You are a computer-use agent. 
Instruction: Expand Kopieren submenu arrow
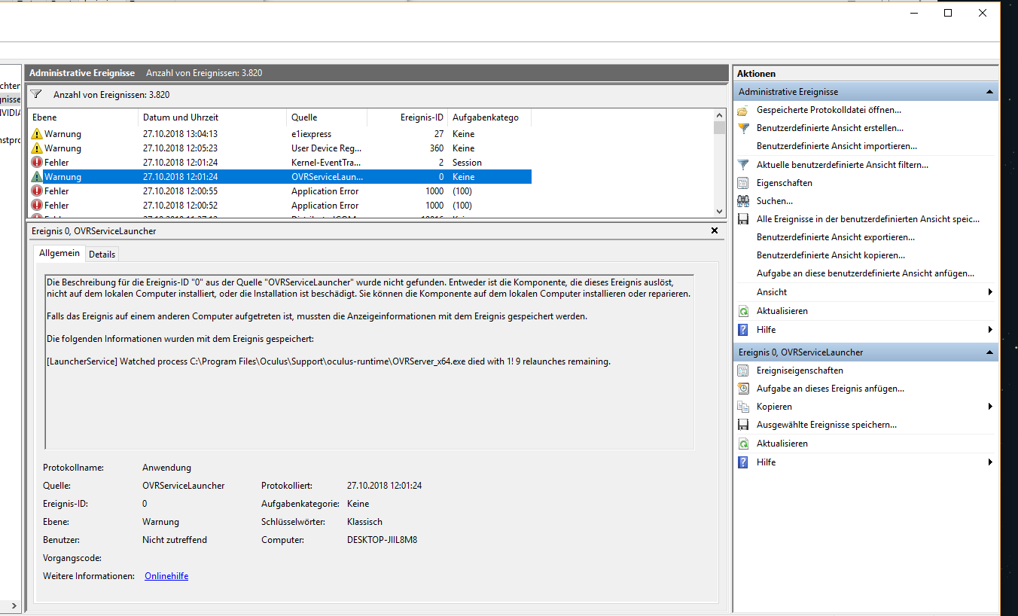(990, 407)
